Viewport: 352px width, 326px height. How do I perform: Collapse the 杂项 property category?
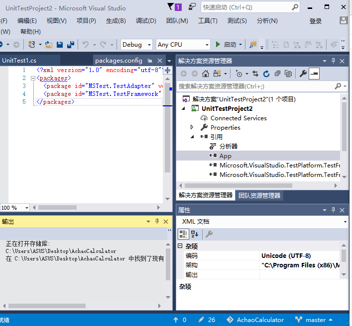[x=180, y=246]
